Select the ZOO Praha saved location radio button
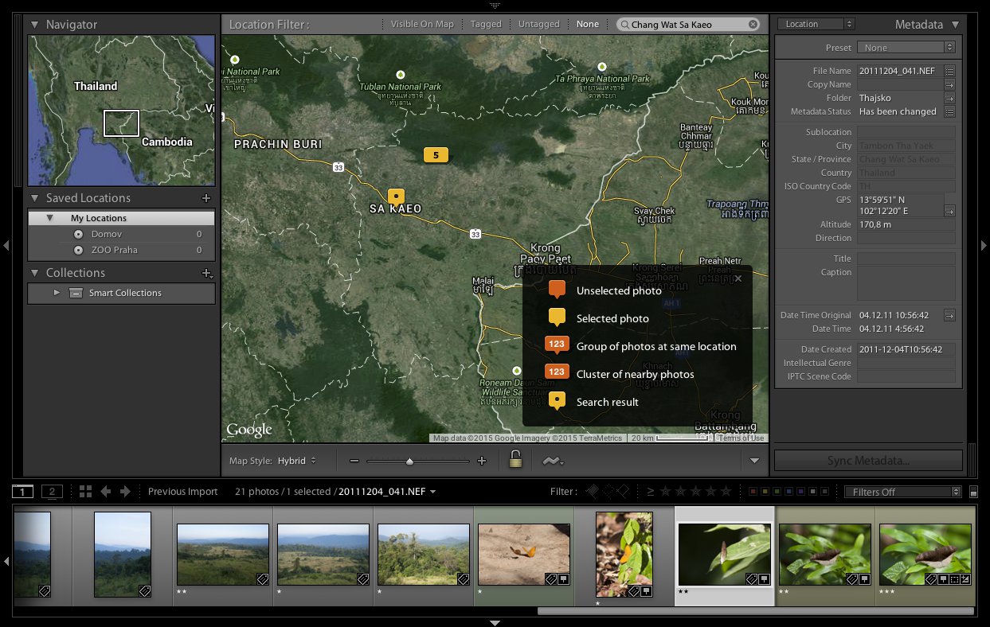Image resolution: width=990 pixels, height=627 pixels. (78, 250)
